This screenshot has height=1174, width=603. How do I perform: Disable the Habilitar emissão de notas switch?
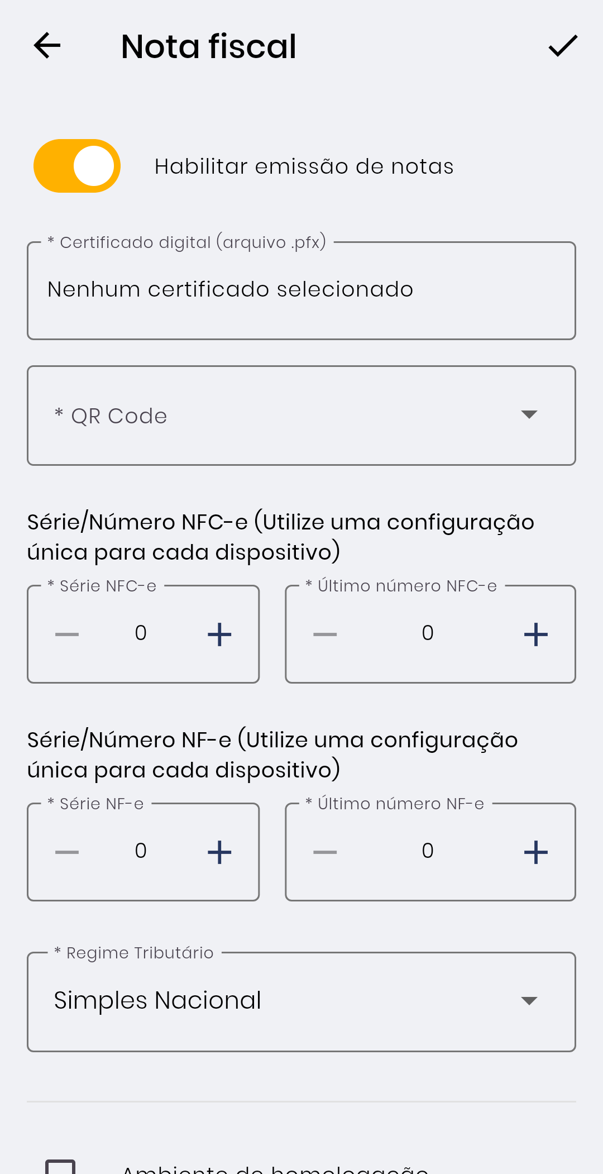click(77, 166)
